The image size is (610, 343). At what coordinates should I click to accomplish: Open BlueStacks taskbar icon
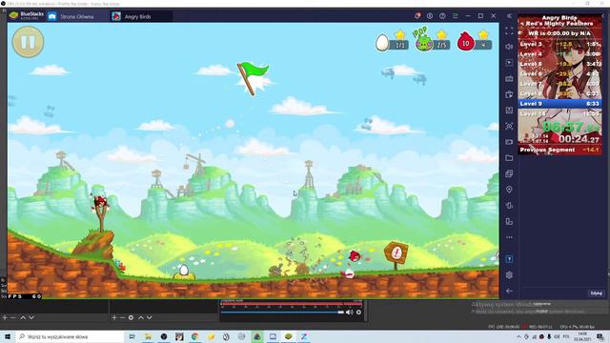[x=288, y=336]
